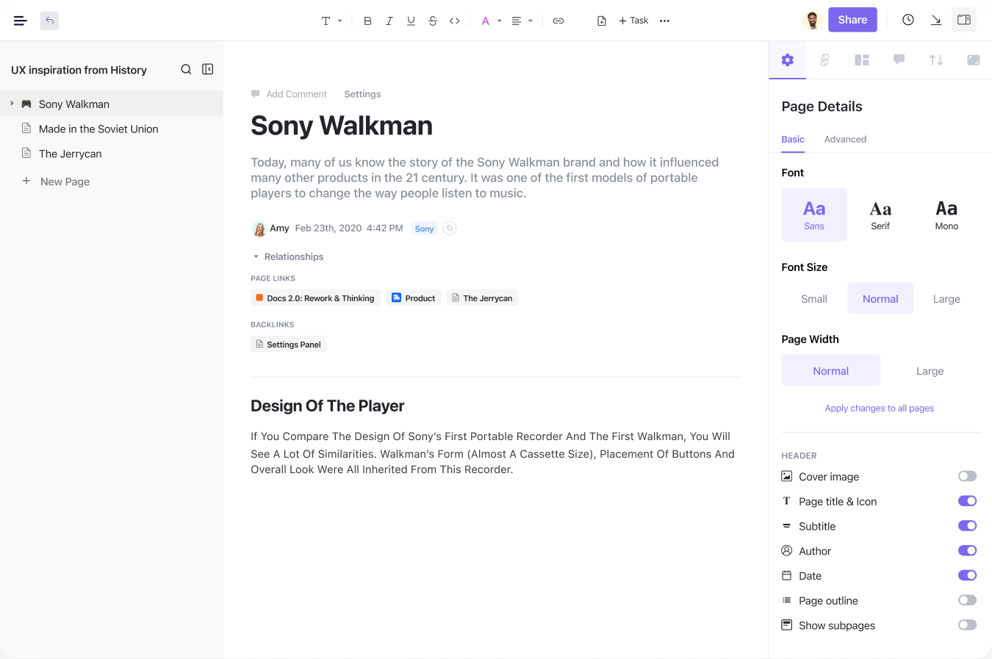Click the + Task button
This screenshot has width=992, height=659.
point(633,21)
